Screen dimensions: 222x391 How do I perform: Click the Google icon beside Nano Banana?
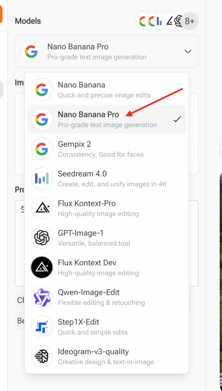[x=42, y=89]
